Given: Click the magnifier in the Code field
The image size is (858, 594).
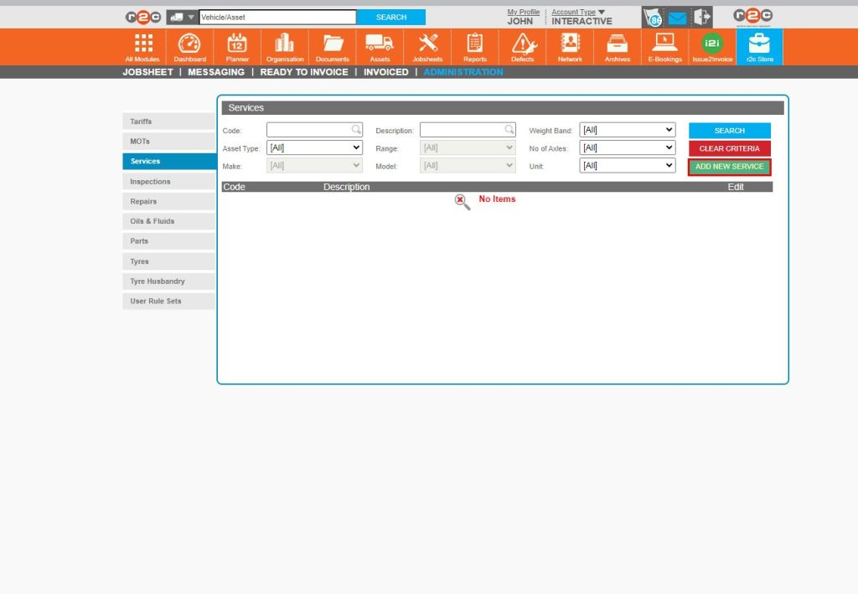Looking at the screenshot, I should click(x=356, y=130).
